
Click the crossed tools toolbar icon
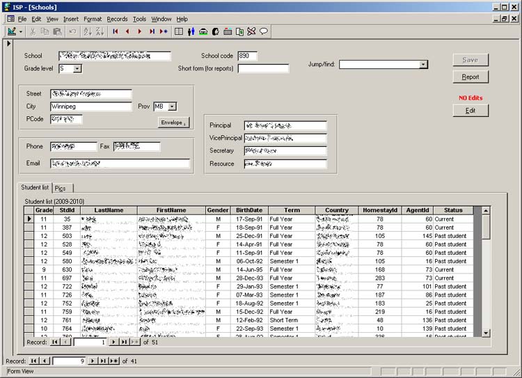click(x=251, y=31)
